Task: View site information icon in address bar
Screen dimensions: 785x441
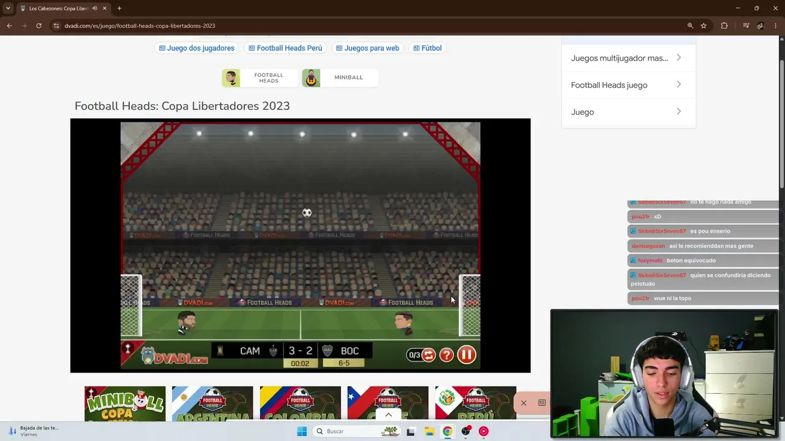Action: (56, 26)
